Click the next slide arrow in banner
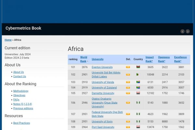Screen dimensions: 195x130 [188, 32]
